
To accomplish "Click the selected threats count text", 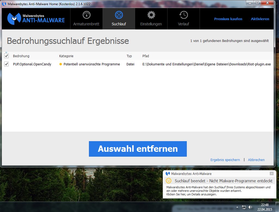I will click(x=230, y=41).
